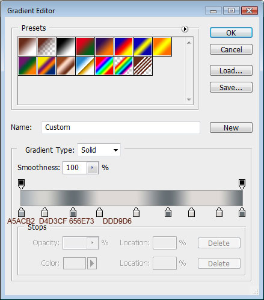Select the brown to transparent gradient preset
264x300 pixels.
coord(46,47)
